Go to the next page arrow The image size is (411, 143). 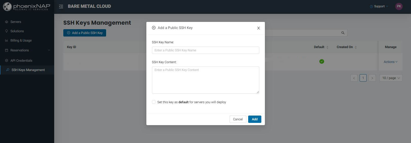372,78
